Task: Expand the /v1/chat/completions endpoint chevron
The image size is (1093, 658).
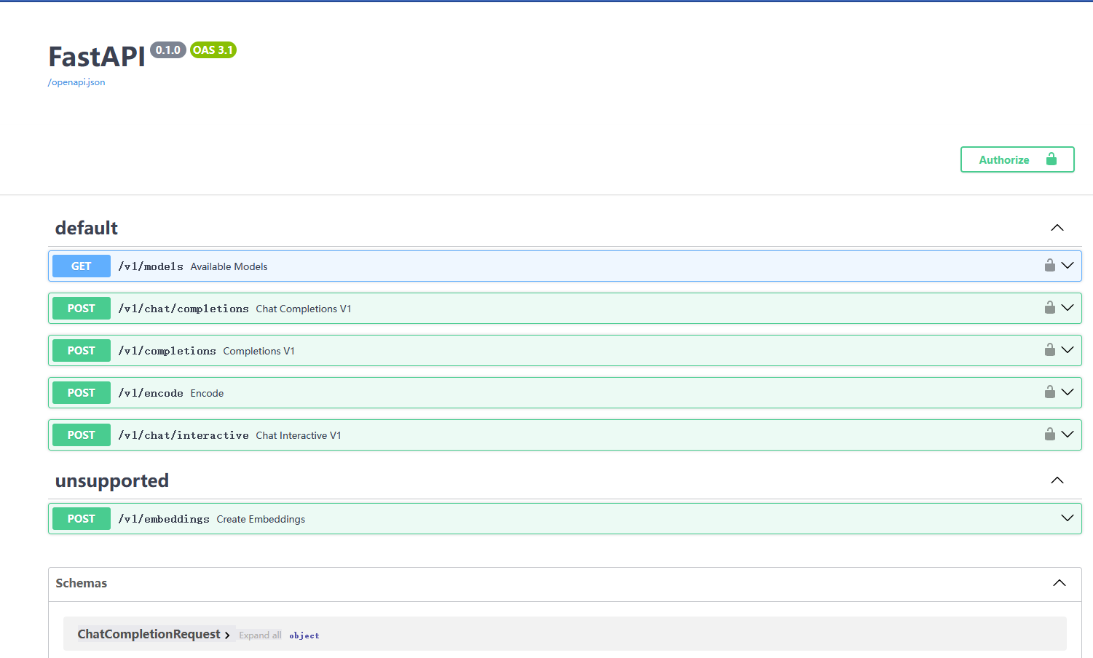Action: pyautogui.click(x=1068, y=308)
